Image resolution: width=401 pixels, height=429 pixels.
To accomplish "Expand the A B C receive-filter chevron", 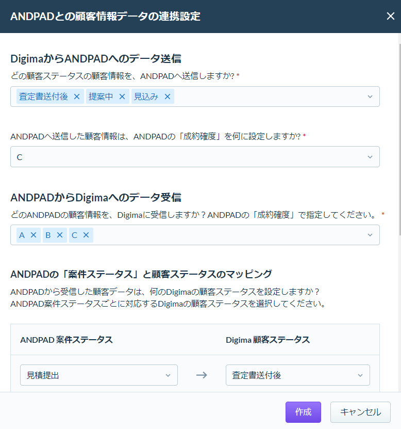I will (370, 235).
